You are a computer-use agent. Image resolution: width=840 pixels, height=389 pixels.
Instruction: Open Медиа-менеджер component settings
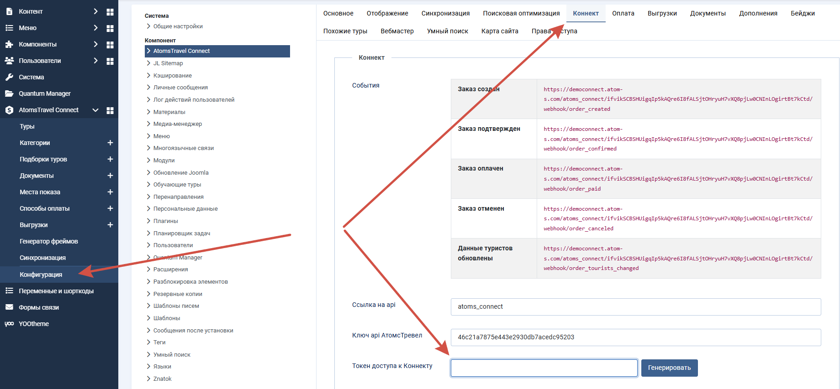[x=177, y=124]
